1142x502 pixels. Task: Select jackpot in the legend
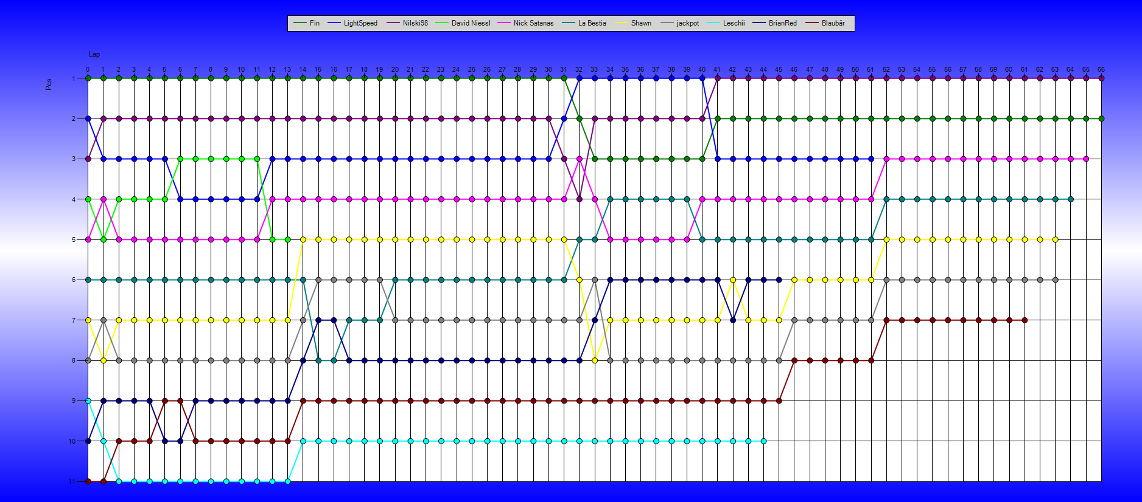point(680,23)
